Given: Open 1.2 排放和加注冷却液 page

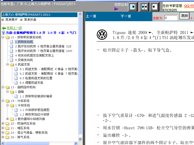Looking at the screenshot, I should coord(35,114).
